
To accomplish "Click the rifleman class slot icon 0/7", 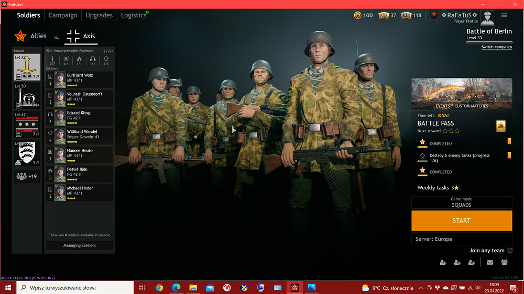I will coord(52,60).
